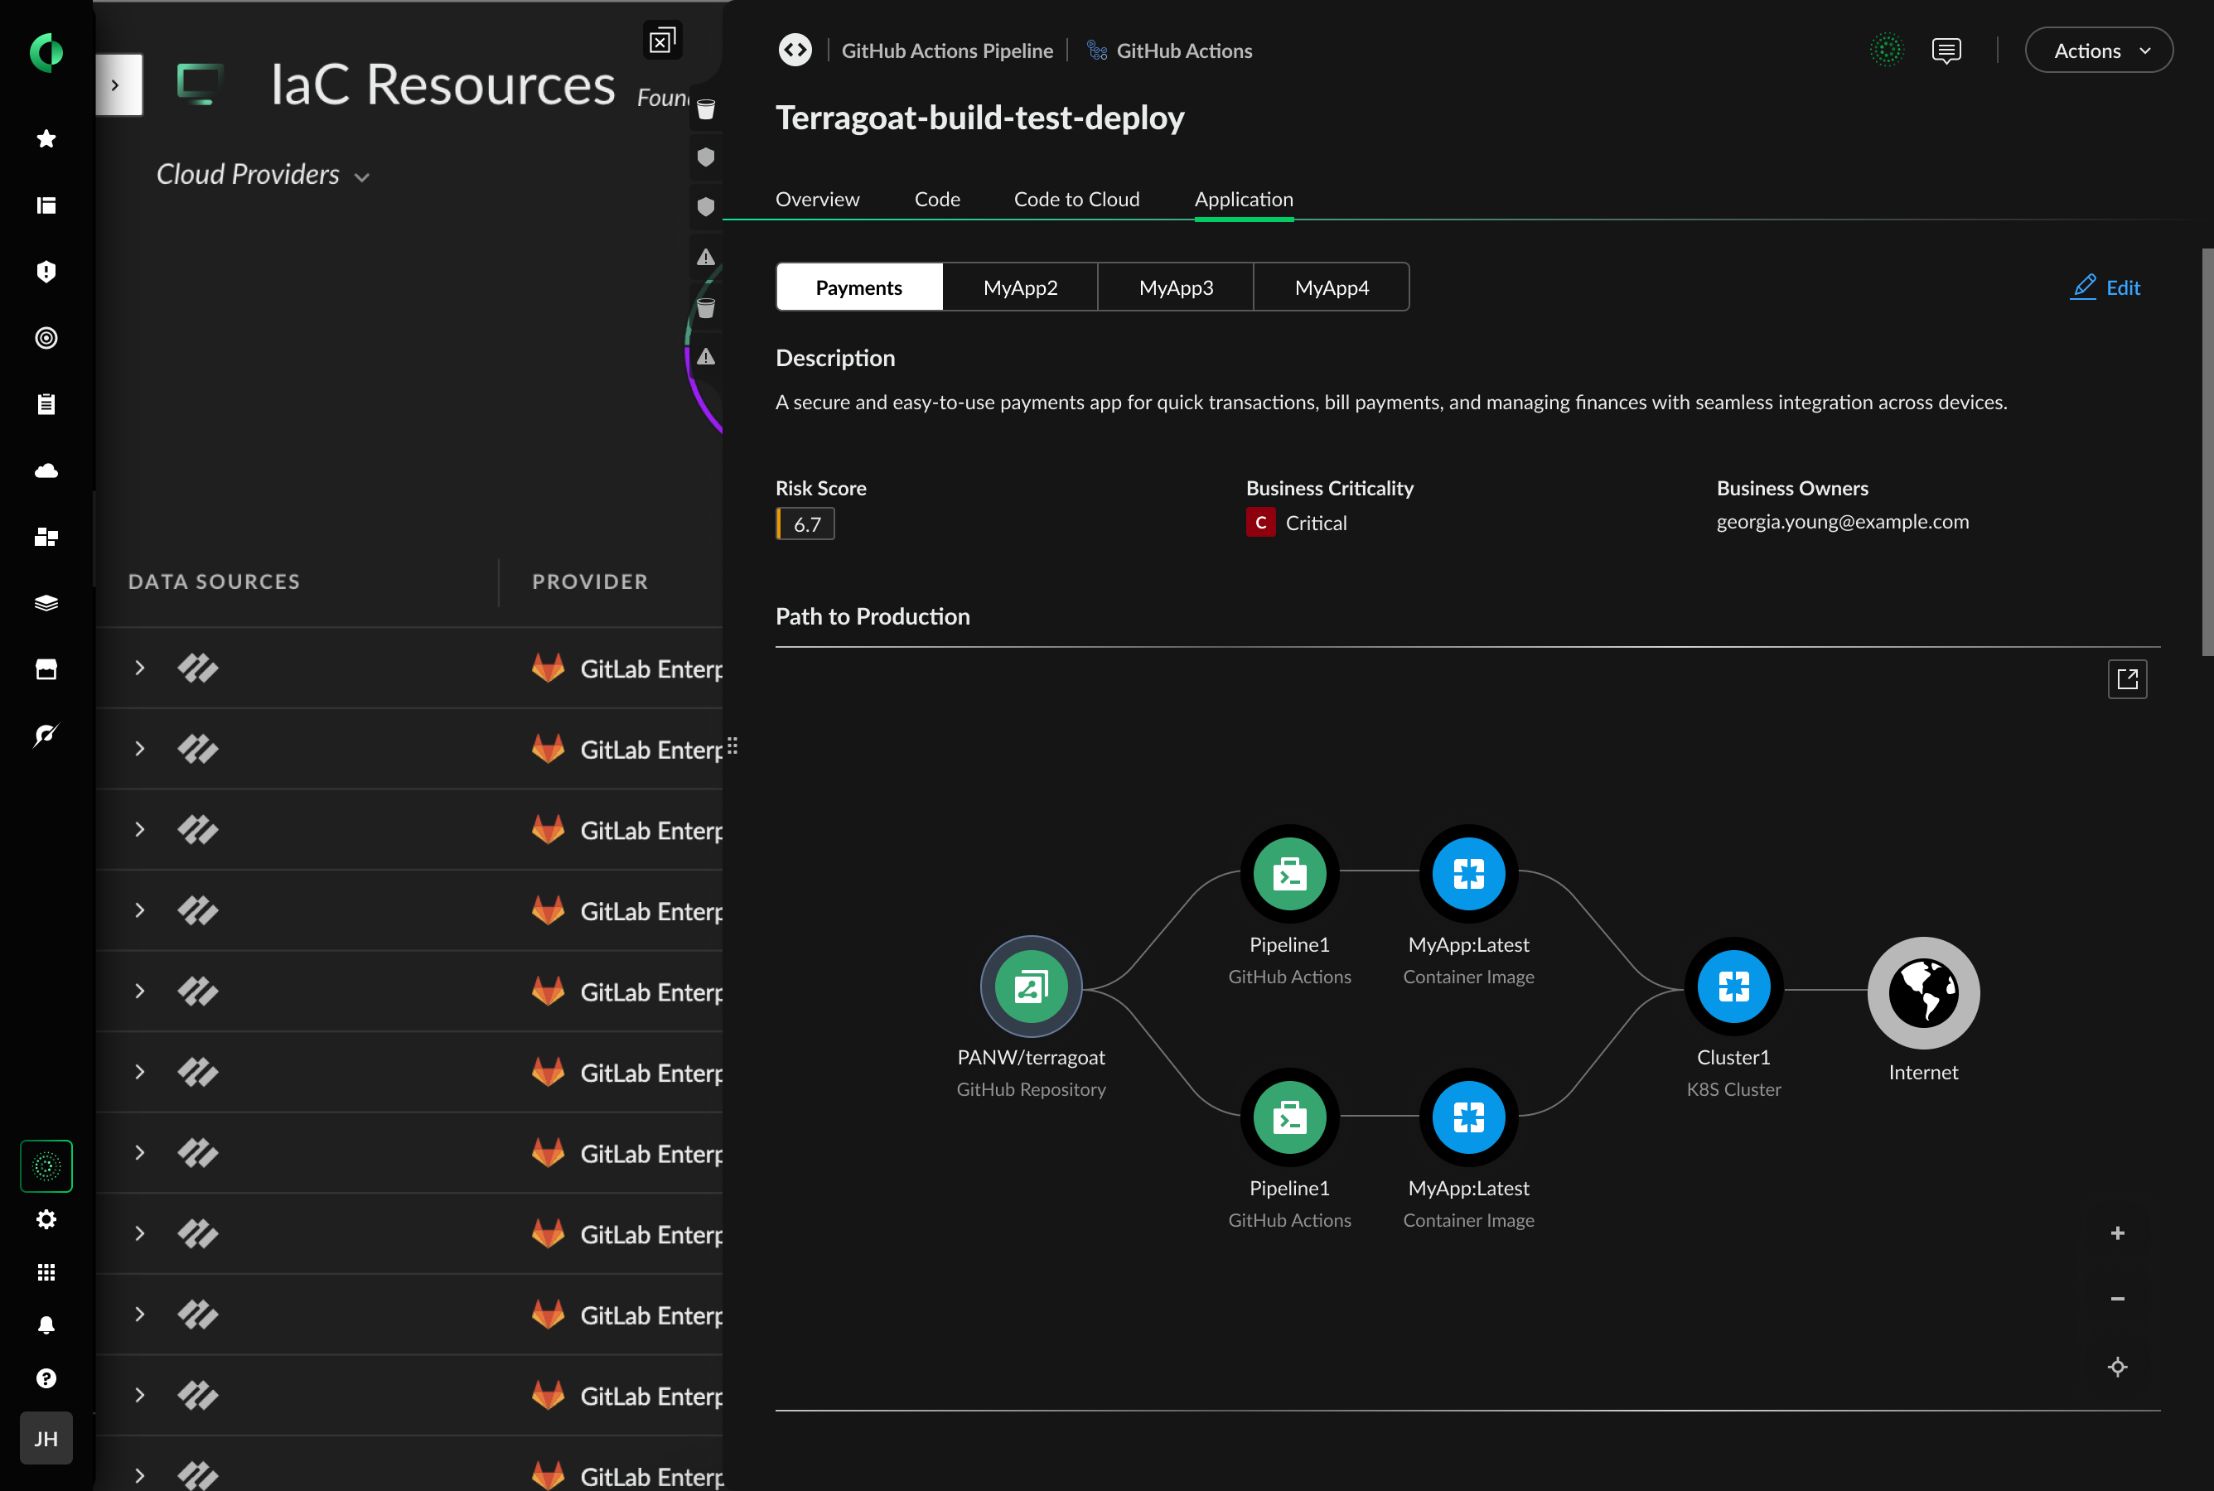Screen dimensions: 2214x1491
Task: Select the PANW/terragoat repository node
Action: click(1030, 986)
